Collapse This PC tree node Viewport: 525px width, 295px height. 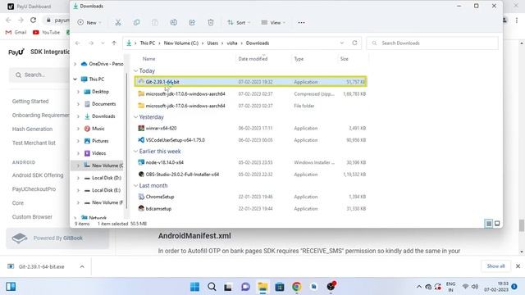[x=75, y=79]
